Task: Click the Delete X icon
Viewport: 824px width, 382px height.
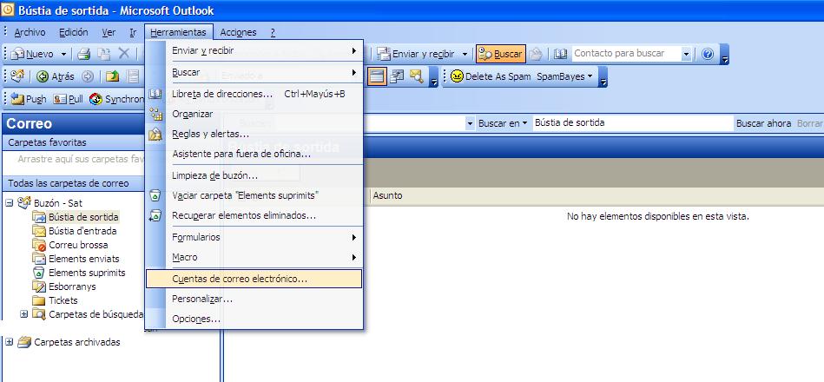Action: coord(123,54)
